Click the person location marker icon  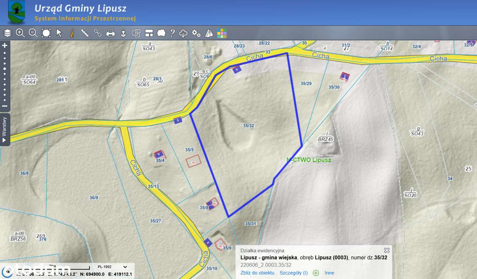pyautogui.click(x=123, y=33)
